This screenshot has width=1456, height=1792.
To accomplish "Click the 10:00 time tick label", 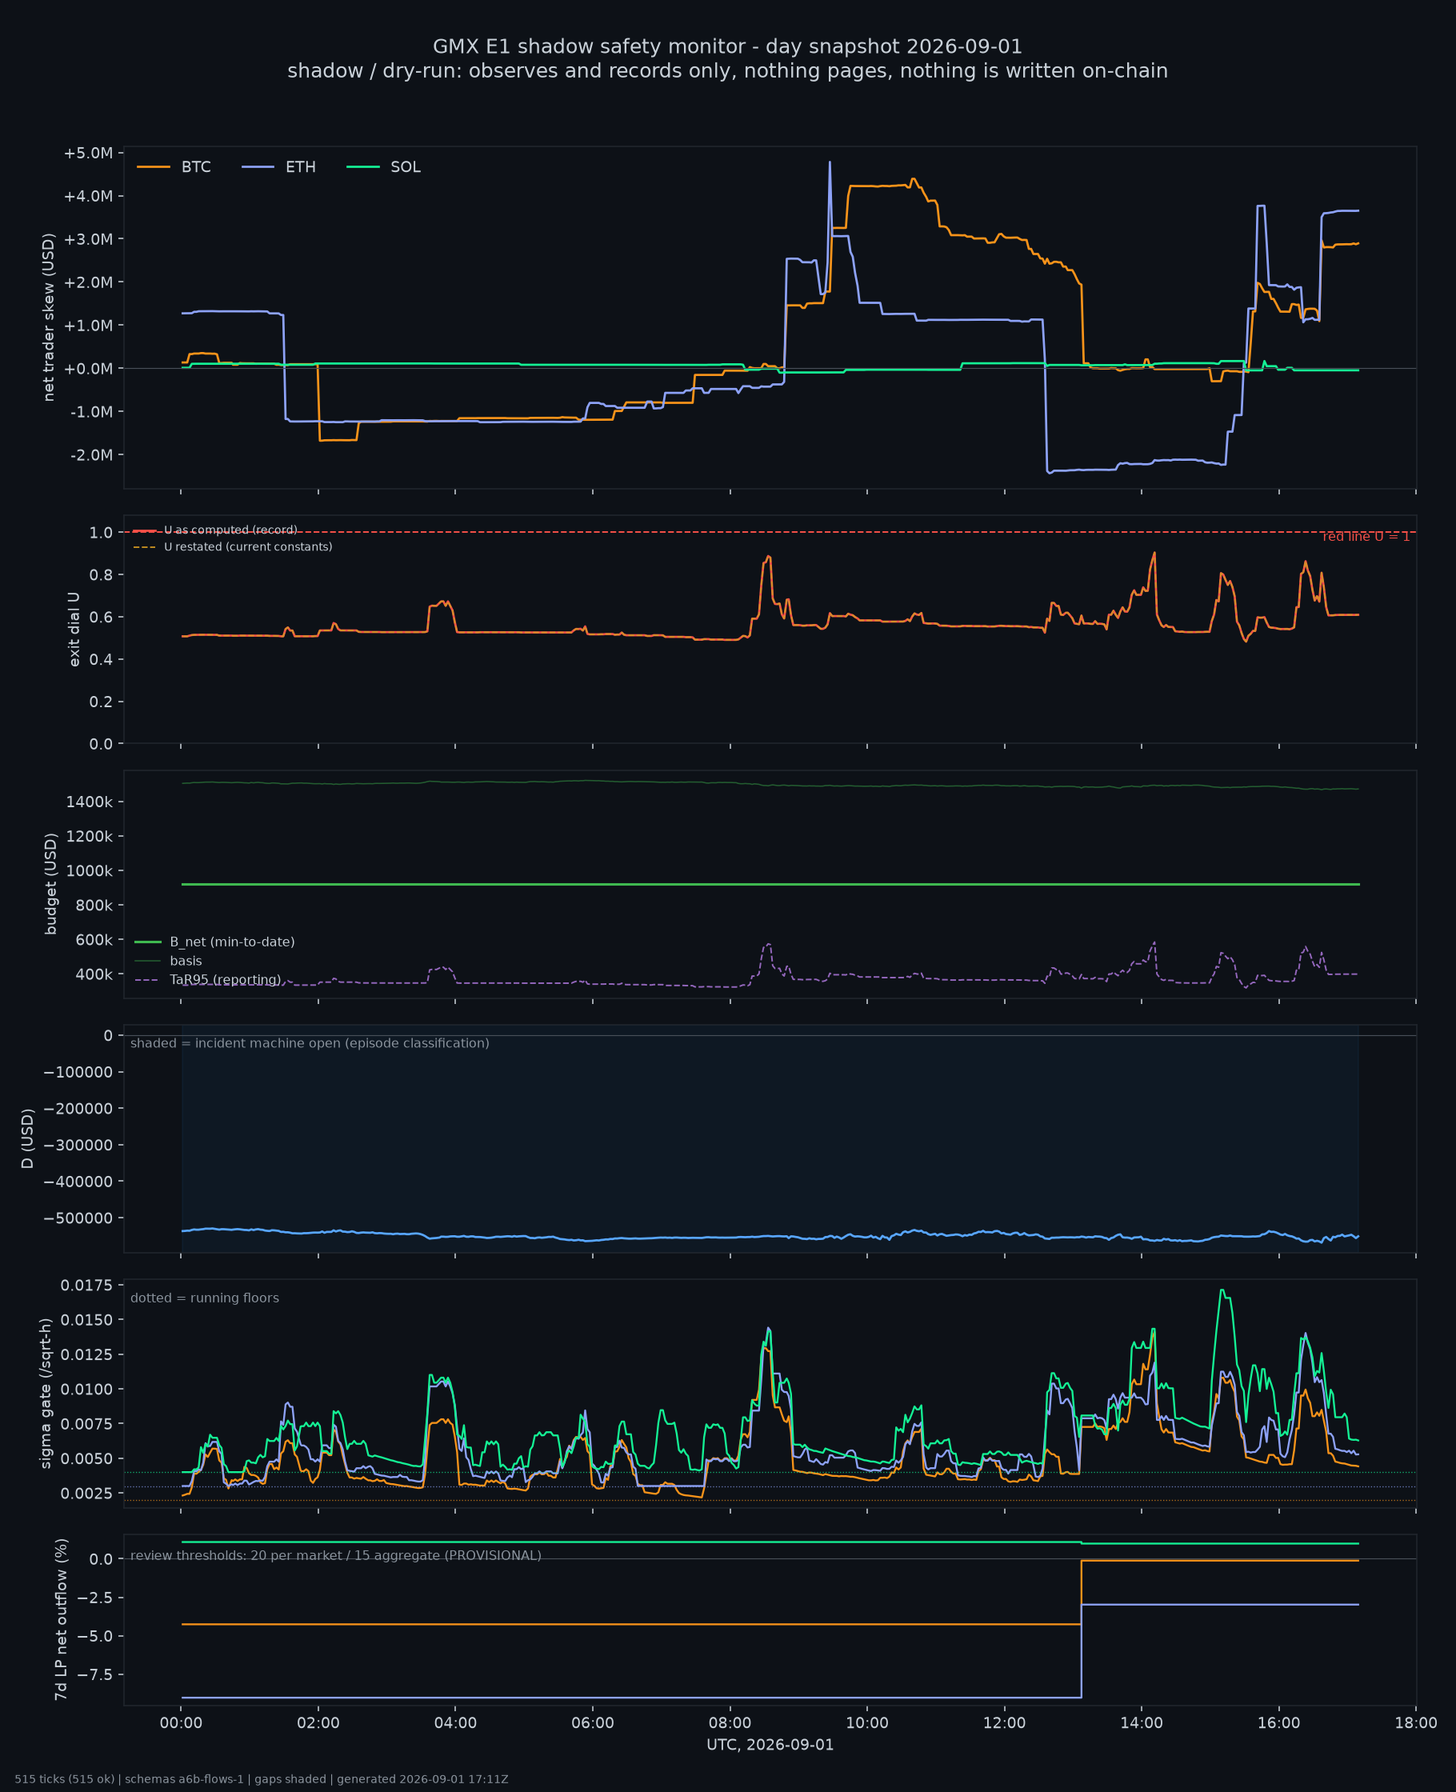I will point(867,1723).
